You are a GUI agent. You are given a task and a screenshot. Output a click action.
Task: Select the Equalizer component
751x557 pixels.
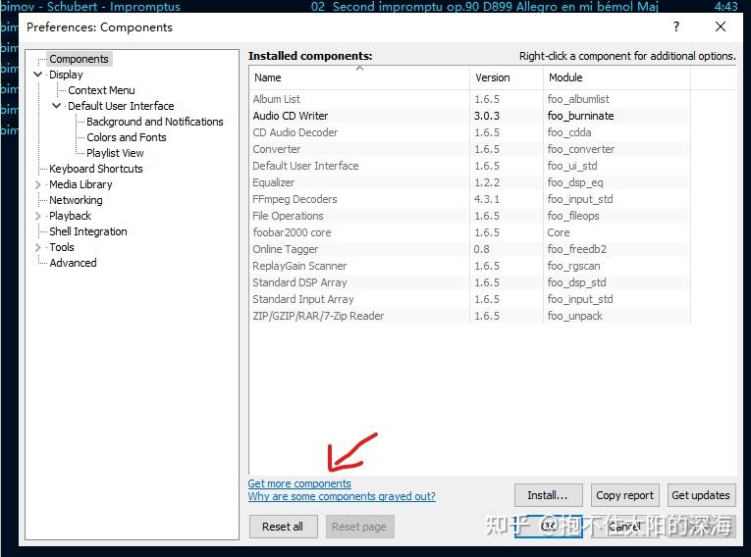click(469, 182)
